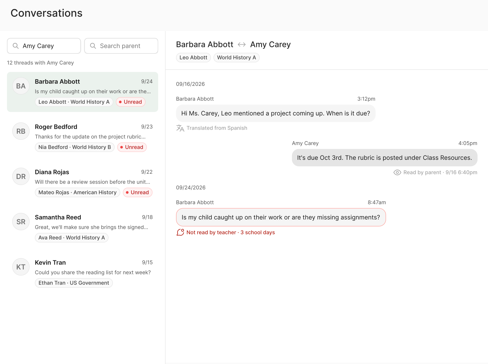Click Kevin Tran's preview about reading list
The height and width of the screenshot is (364, 488).
(x=93, y=272)
